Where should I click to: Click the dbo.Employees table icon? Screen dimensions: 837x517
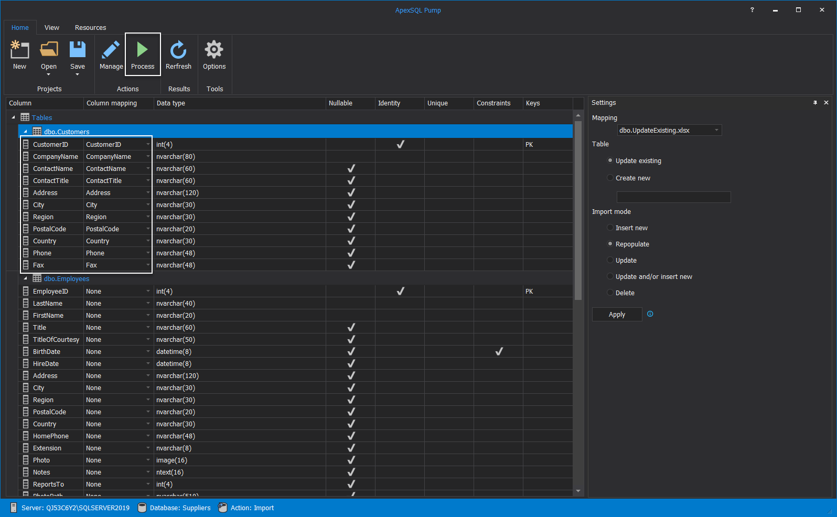[37, 278]
